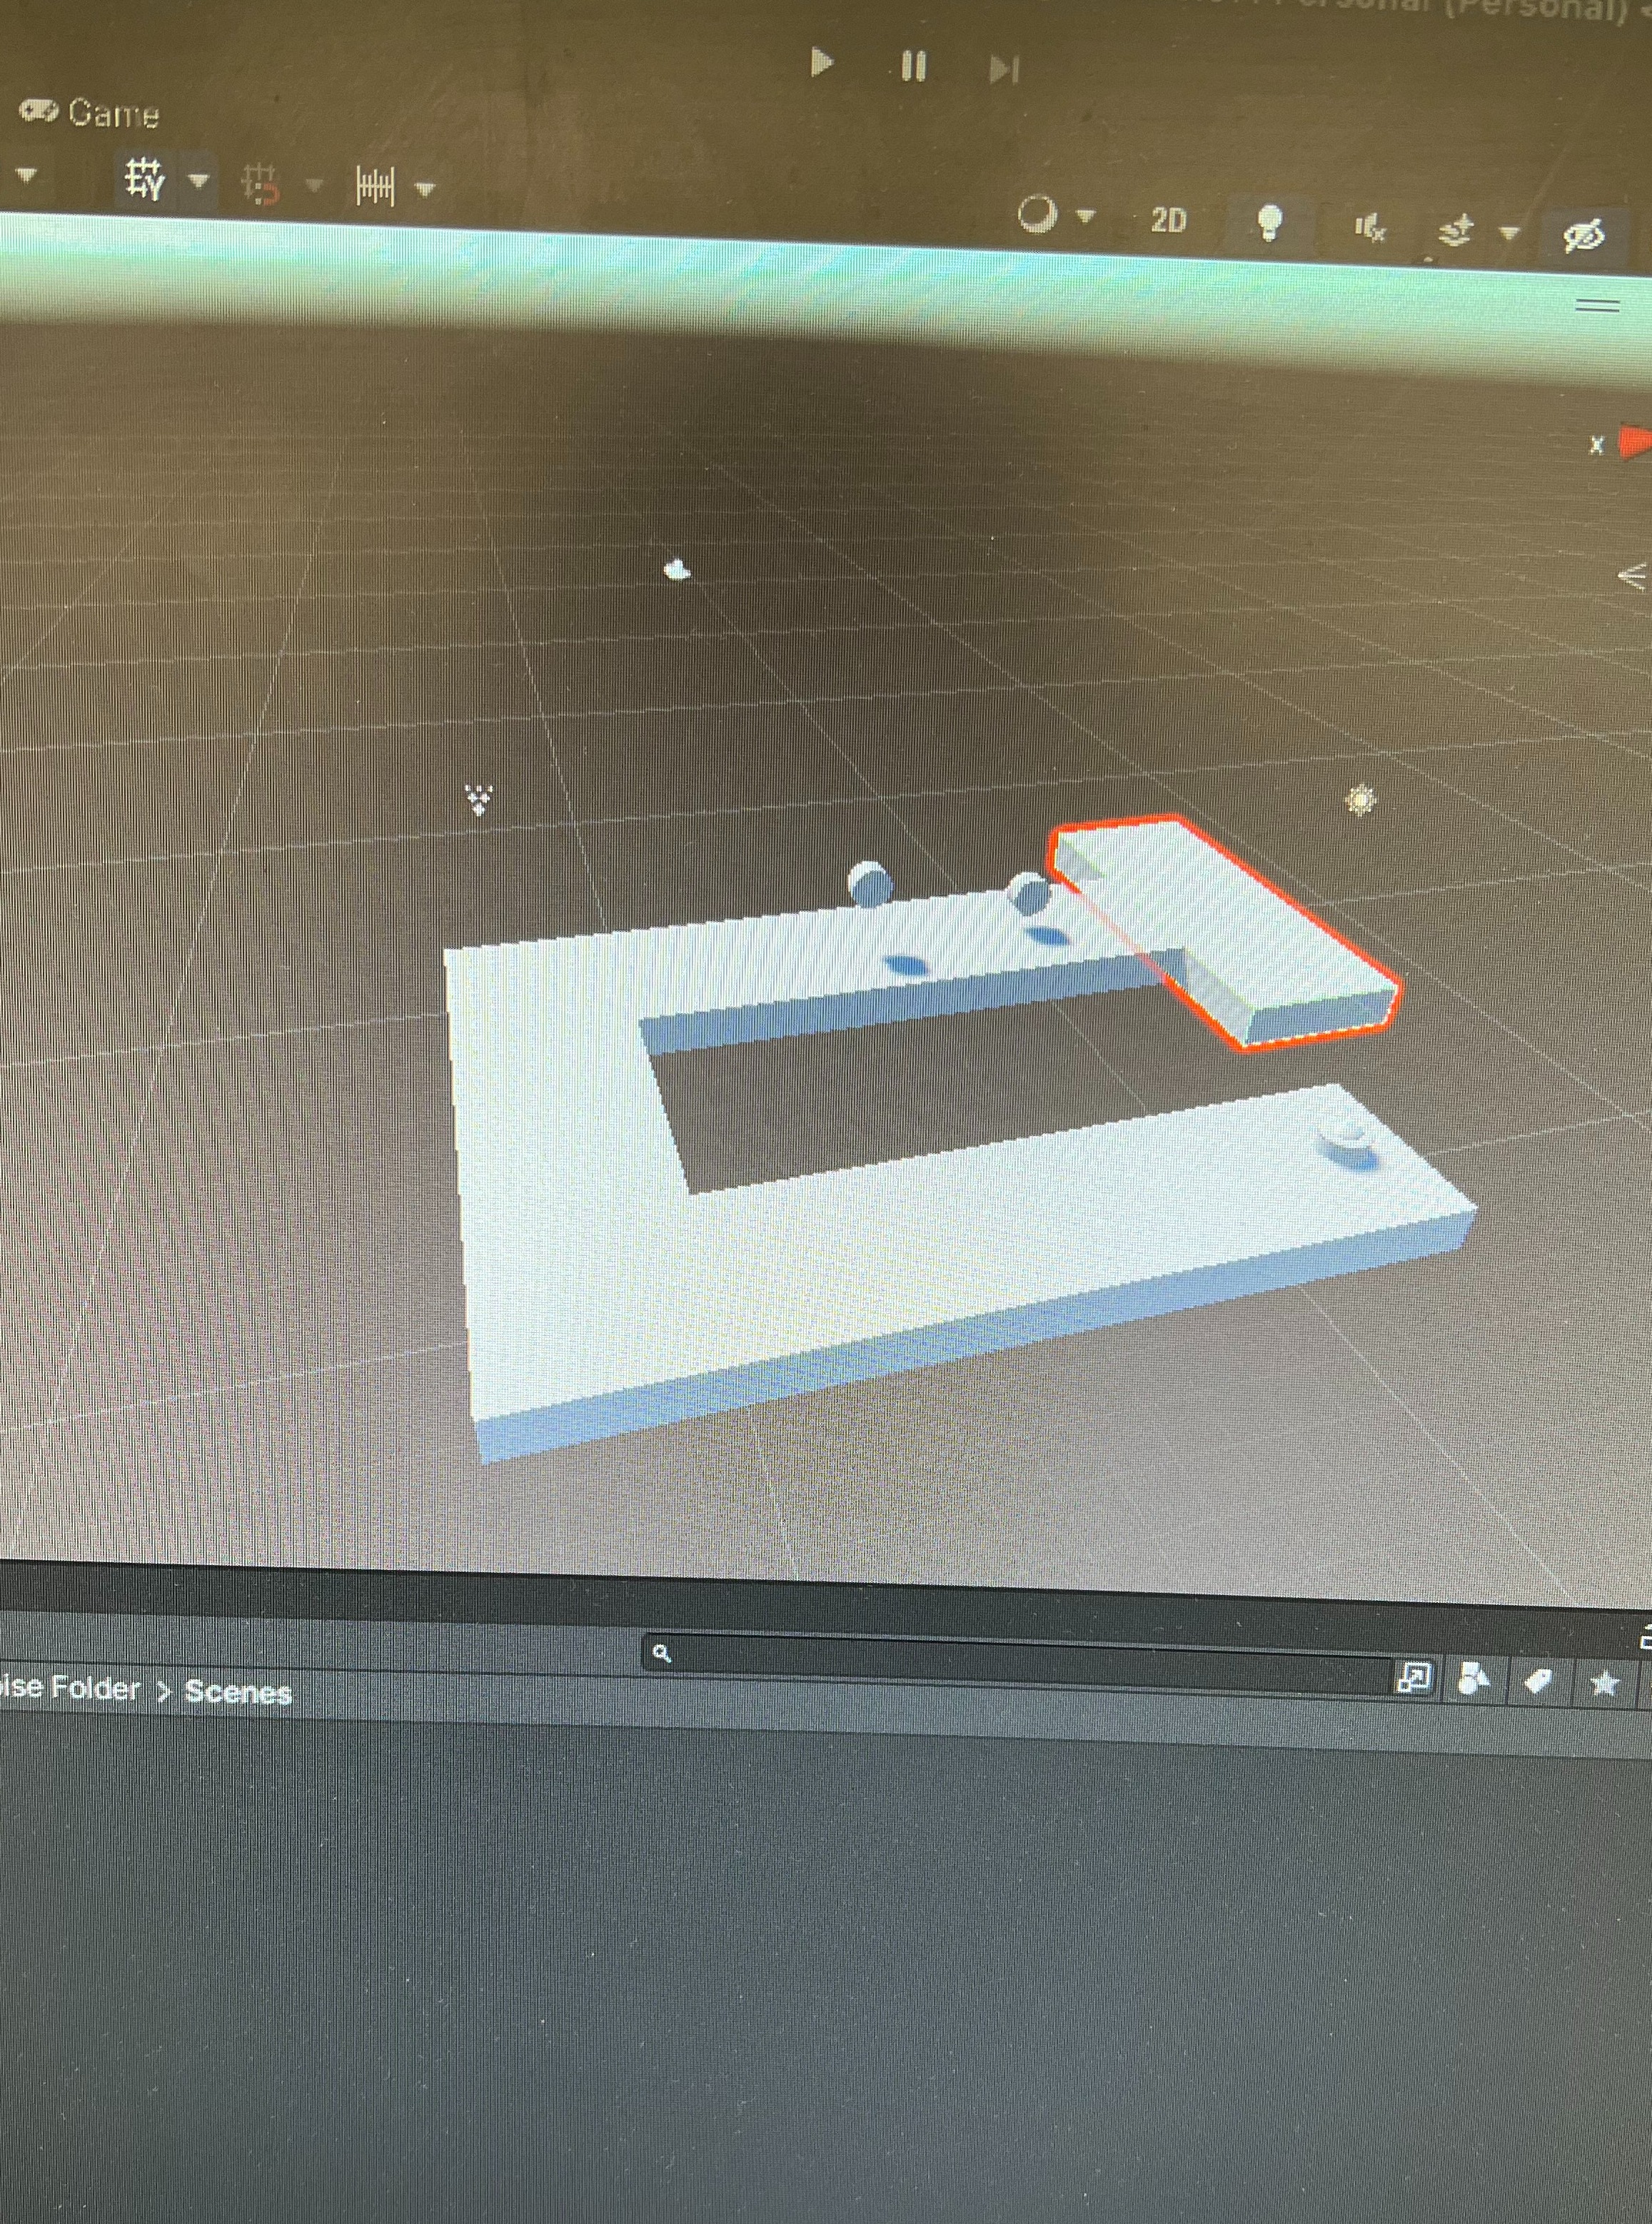Expand snap increment settings dropdown
This screenshot has width=1652, height=2224.
(x=425, y=188)
